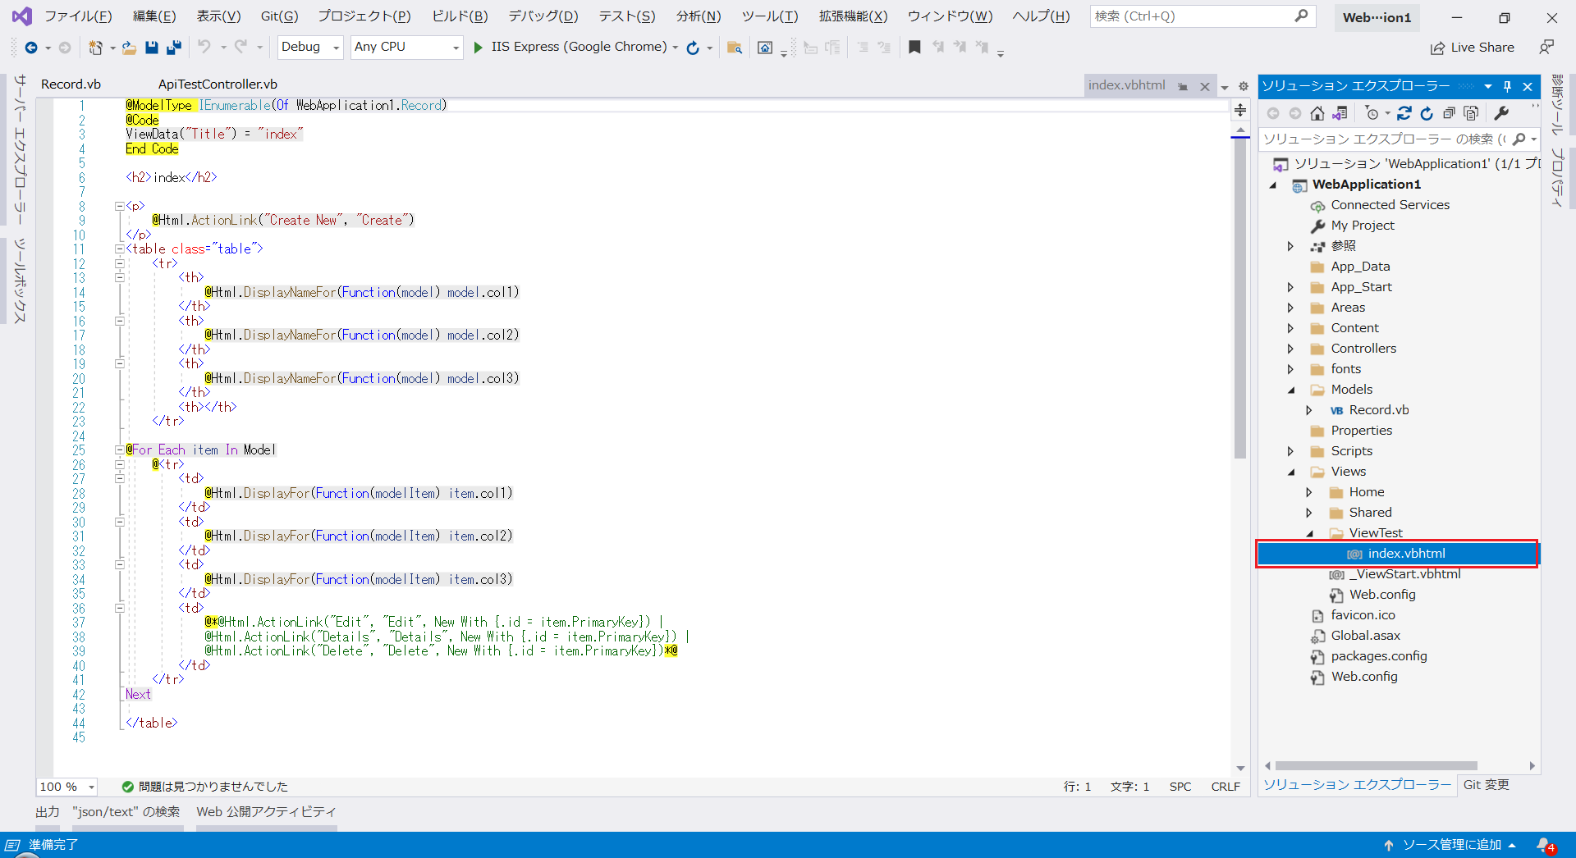Click the Undo icon in the toolbar

pos(206,47)
